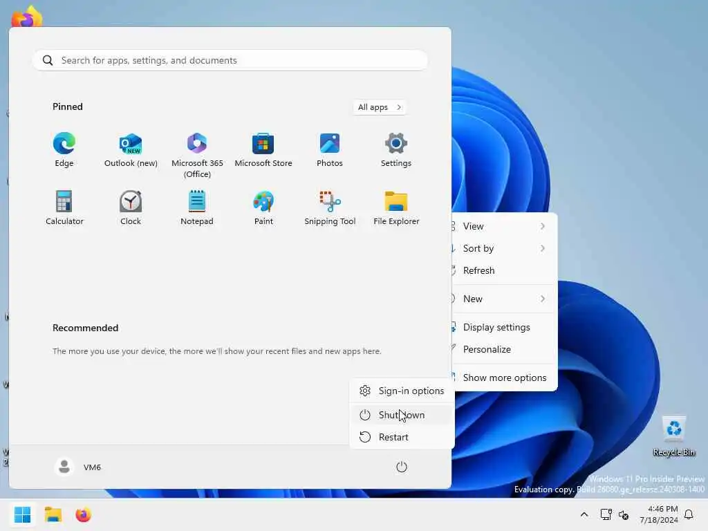Image resolution: width=708 pixels, height=531 pixels.
Task: Open the Paint app
Action: (263, 207)
